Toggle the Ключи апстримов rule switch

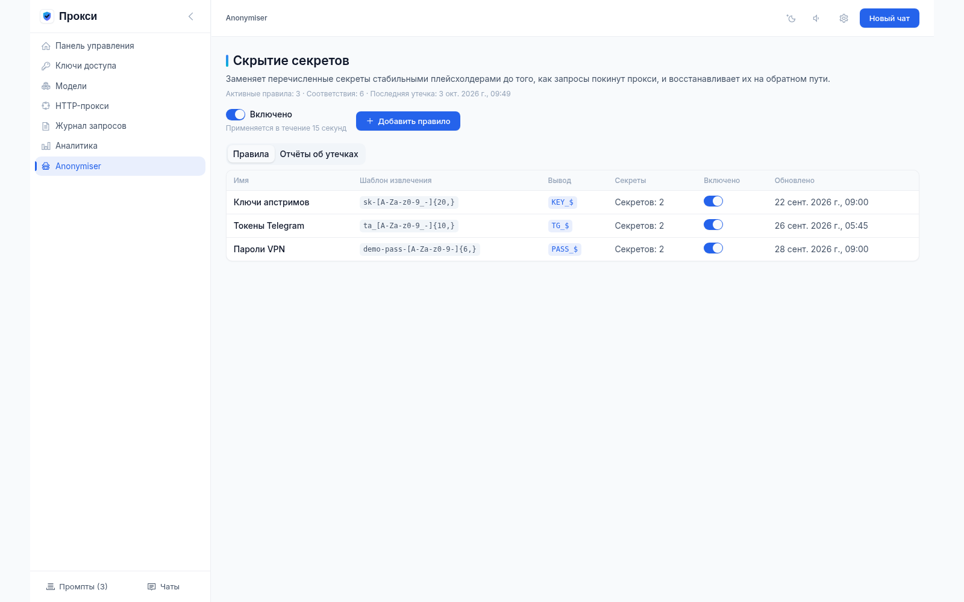(713, 201)
